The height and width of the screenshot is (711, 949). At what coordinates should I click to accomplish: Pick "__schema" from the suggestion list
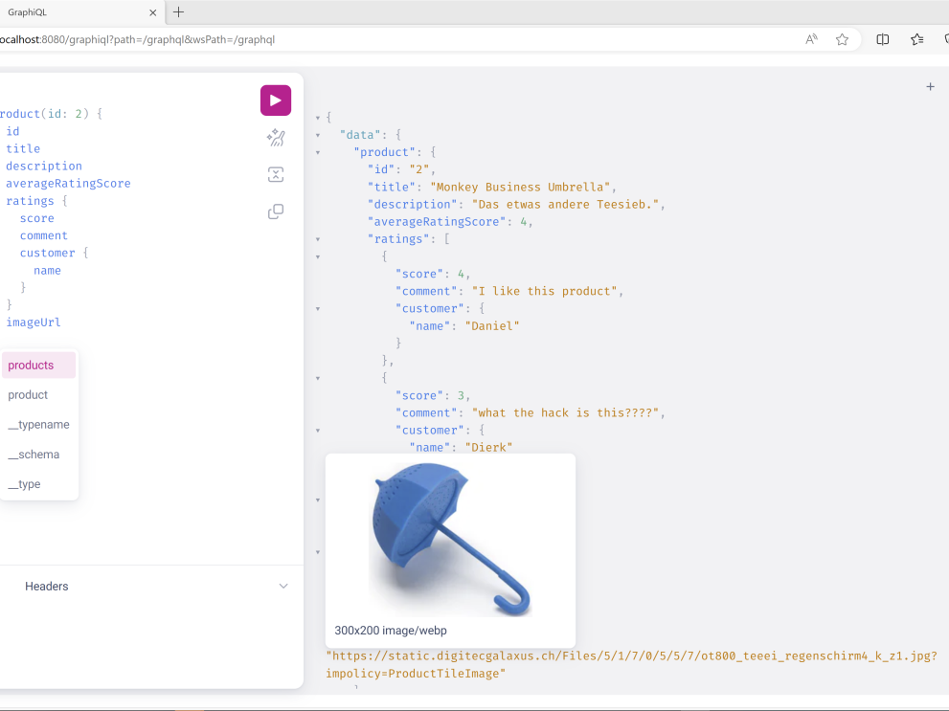(34, 455)
